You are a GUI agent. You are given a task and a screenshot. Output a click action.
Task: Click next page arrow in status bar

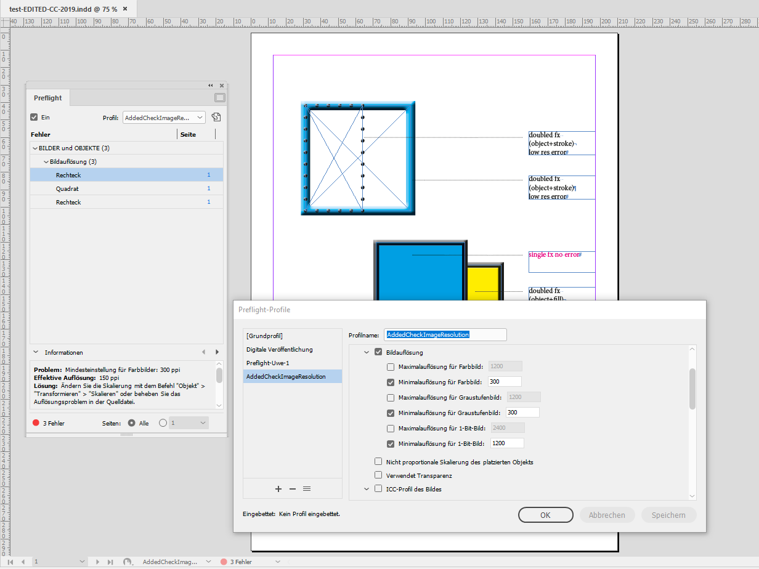[97, 561]
